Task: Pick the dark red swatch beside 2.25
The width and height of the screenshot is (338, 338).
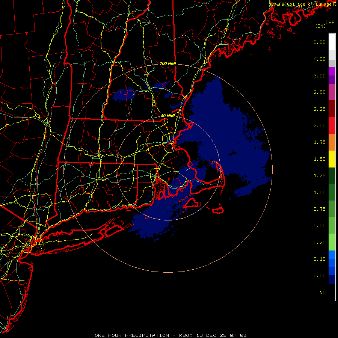Action: click(x=332, y=109)
